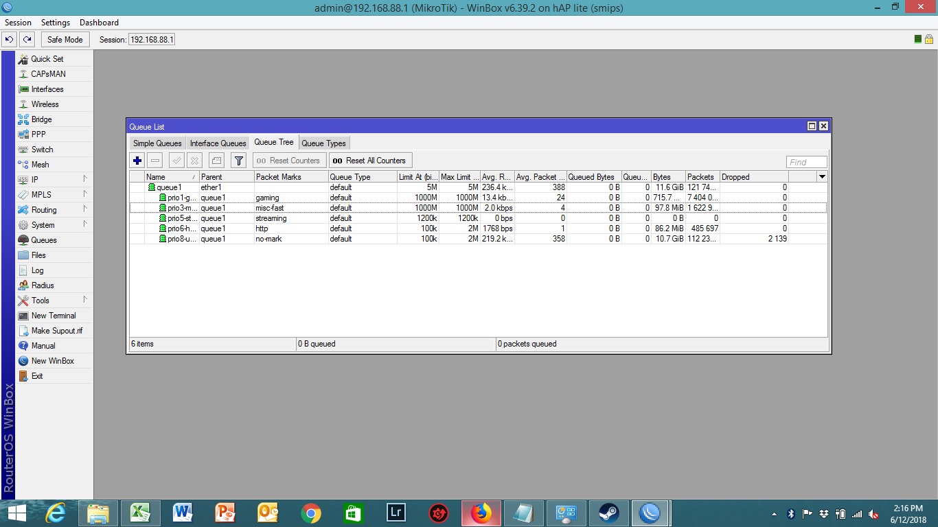Expand the Routing submenu arrow
This screenshot has height=527, width=938.
tap(85, 209)
